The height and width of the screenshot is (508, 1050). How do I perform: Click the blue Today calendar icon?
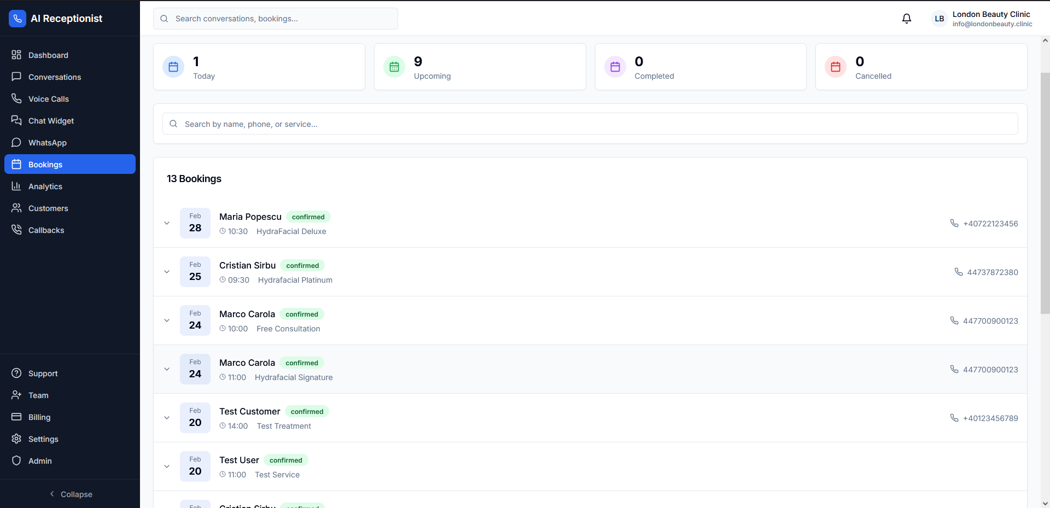click(173, 67)
